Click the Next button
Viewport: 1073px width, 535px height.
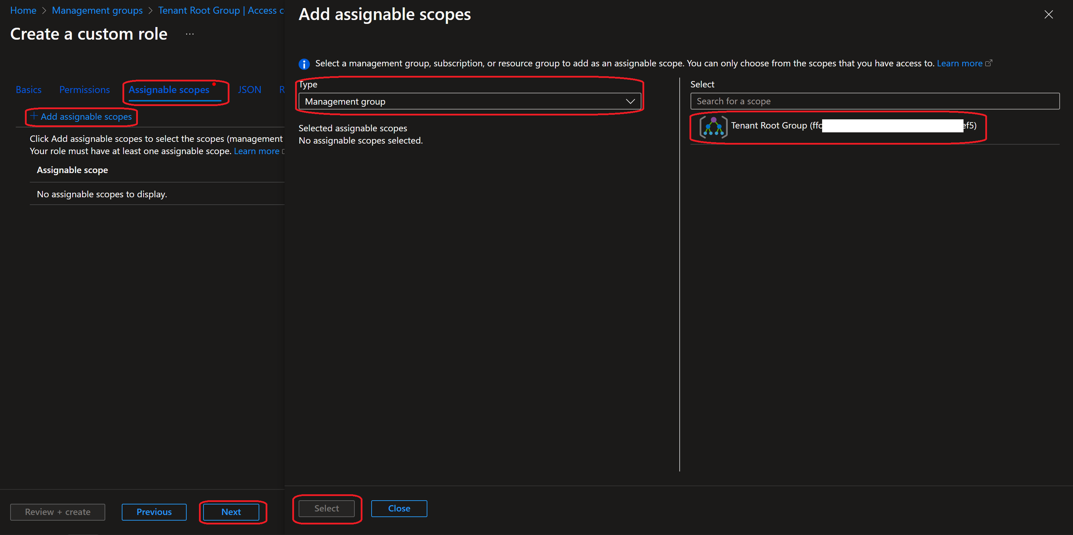232,512
